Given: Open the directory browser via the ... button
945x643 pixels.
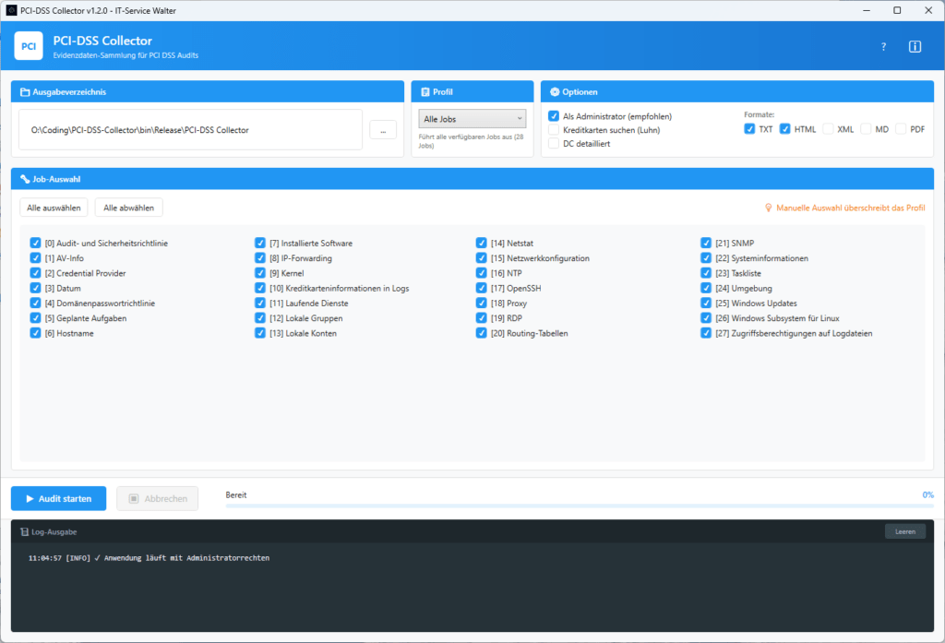Looking at the screenshot, I should click(383, 129).
